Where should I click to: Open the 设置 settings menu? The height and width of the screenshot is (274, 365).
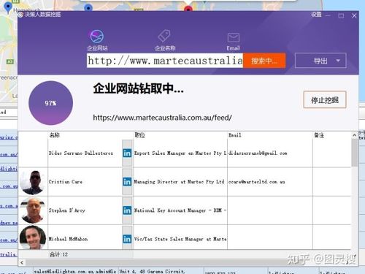316,15
